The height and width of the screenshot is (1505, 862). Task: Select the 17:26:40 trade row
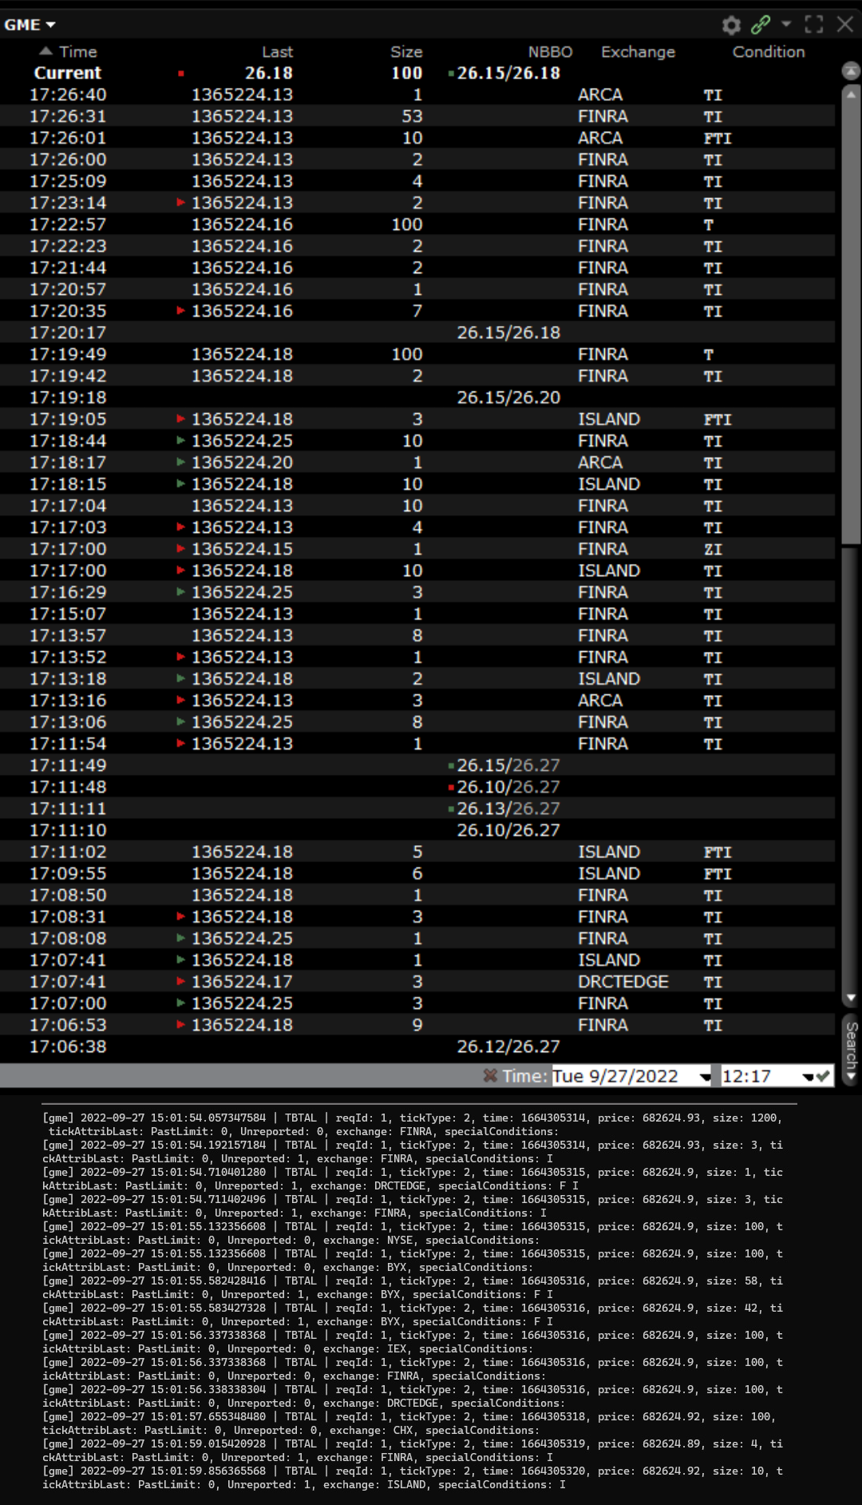tap(418, 94)
